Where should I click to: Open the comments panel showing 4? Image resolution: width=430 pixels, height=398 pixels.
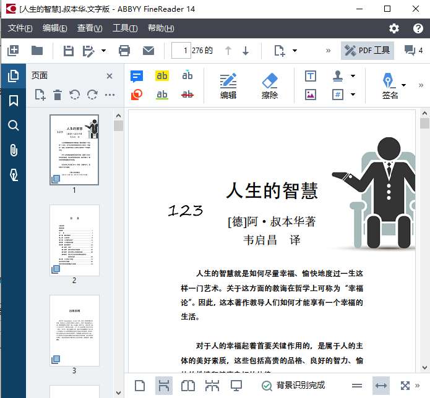click(x=413, y=51)
